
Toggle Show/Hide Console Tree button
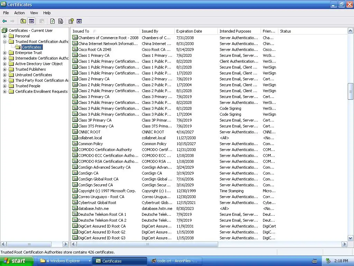[31, 21]
